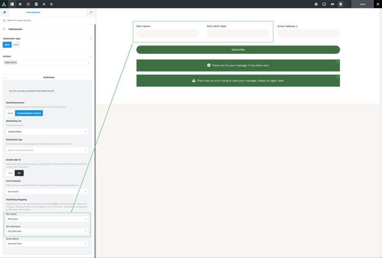This screenshot has width=382, height=258.
Task: Open the toggle-switches preferences icon
Action: coord(36,4)
